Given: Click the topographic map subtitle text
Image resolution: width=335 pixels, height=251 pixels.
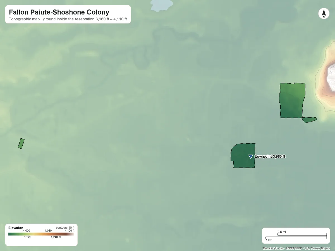Looking at the screenshot, I should (x=68, y=20).
